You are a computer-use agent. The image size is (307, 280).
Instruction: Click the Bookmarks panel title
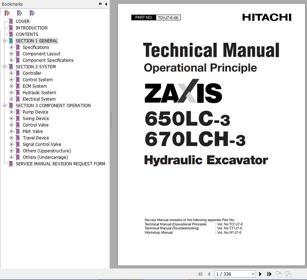[12, 4]
